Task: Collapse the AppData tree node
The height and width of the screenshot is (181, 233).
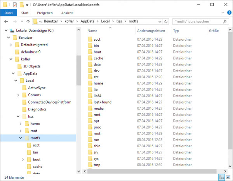Action: 13,73
